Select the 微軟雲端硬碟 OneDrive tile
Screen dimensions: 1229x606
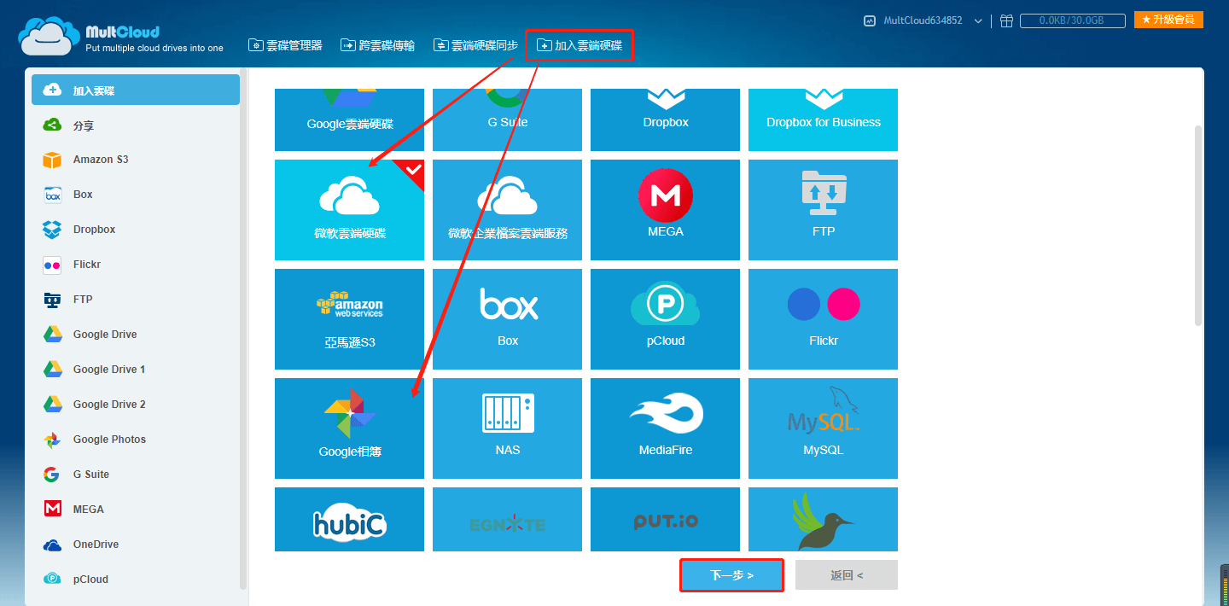pyautogui.click(x=349, y=210)
